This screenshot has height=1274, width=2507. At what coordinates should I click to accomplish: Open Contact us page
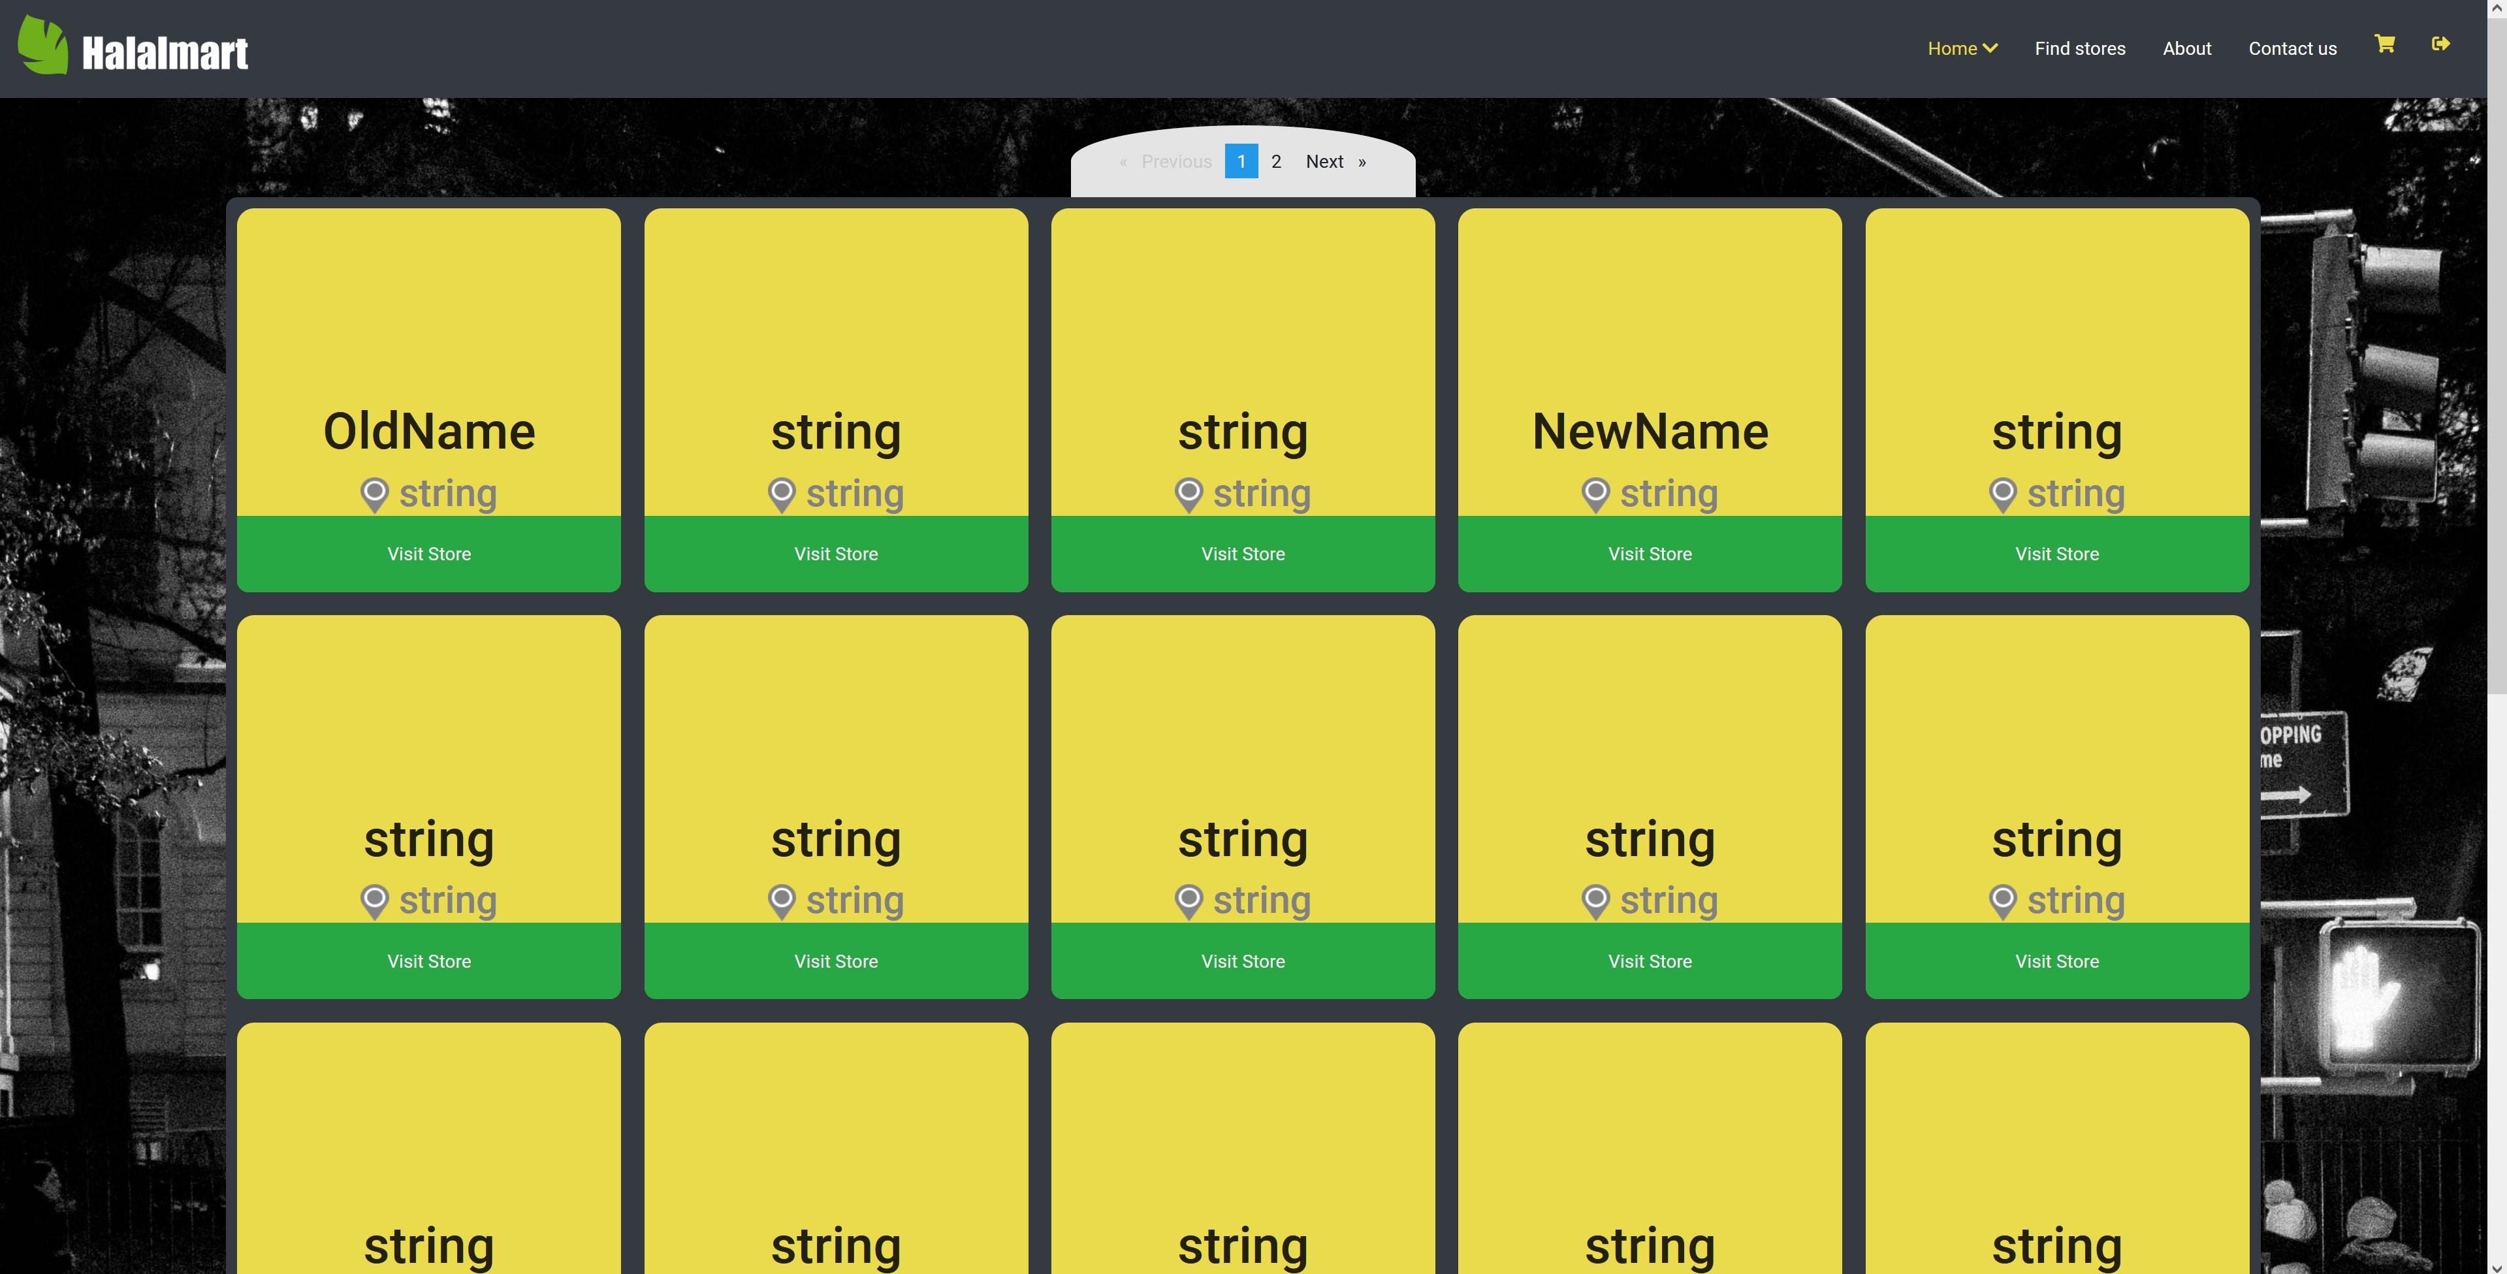2292,49
